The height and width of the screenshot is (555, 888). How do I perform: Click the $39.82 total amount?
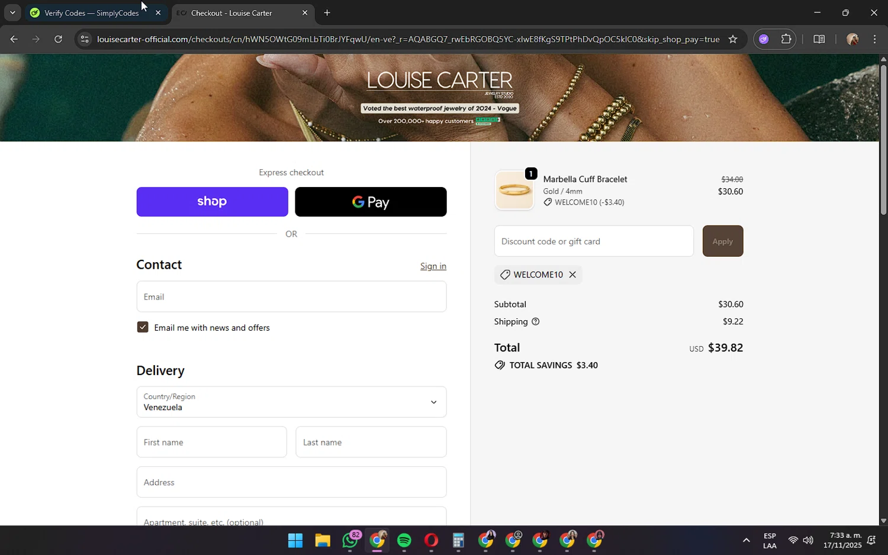(725, 348)
